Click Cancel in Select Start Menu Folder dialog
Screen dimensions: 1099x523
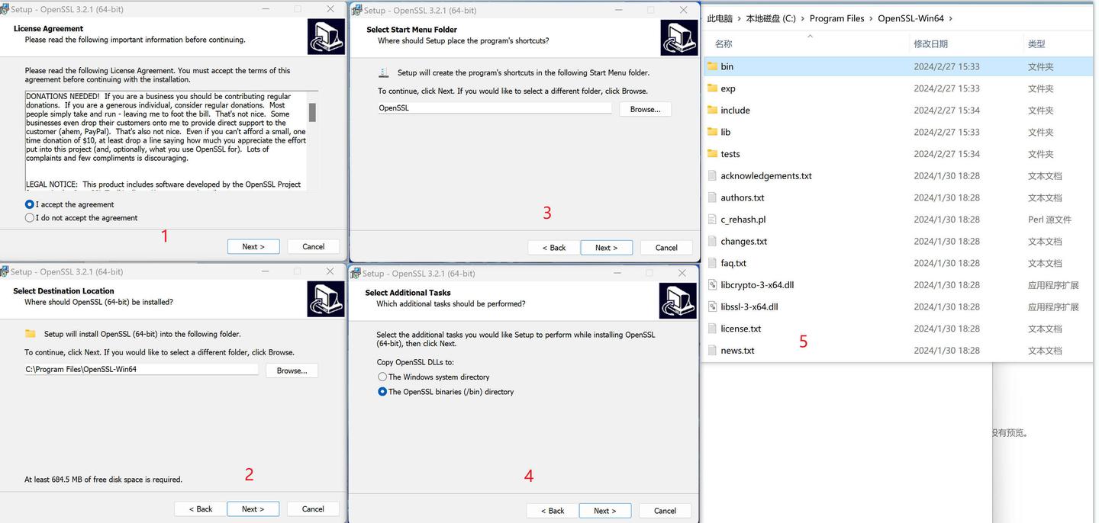point(666,248)
